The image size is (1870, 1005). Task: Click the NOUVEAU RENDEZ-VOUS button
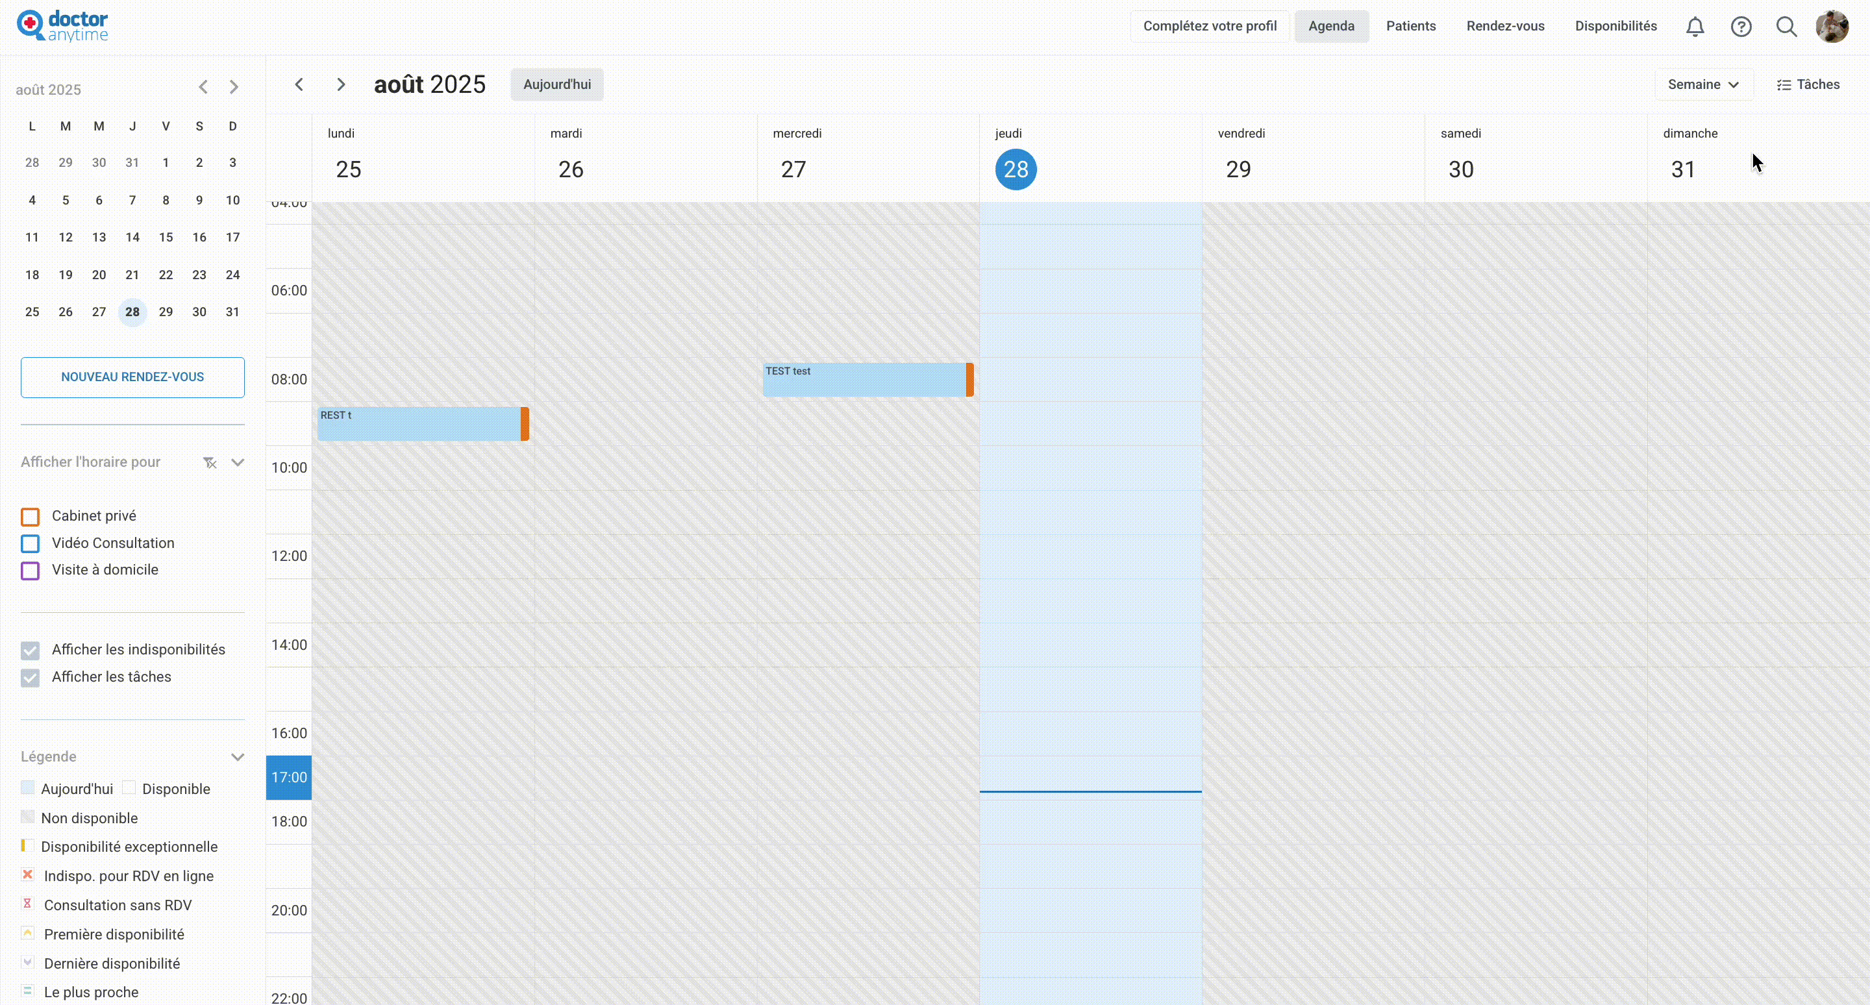click(x=133, y=377)
